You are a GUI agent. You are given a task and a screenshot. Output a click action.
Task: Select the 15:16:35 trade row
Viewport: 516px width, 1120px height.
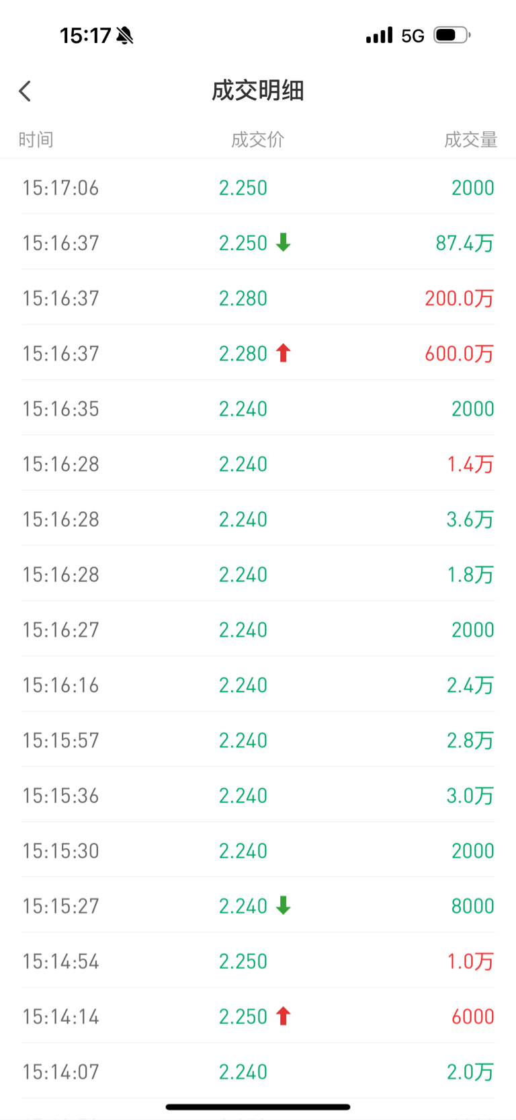coord(258,408)
